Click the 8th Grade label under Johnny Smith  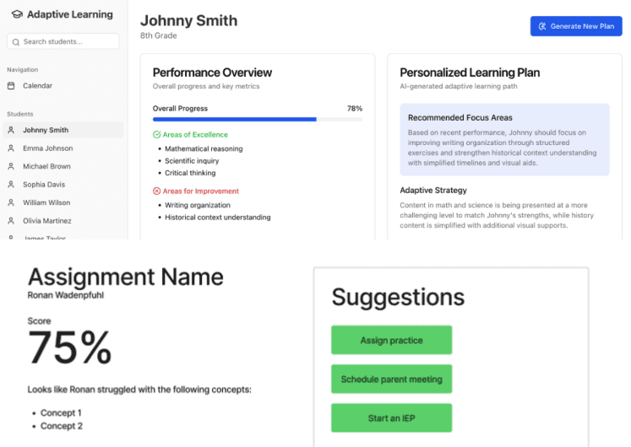(159, 35)
